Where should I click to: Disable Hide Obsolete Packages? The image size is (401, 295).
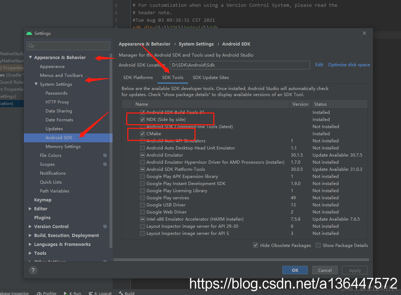tap(256, 245)
